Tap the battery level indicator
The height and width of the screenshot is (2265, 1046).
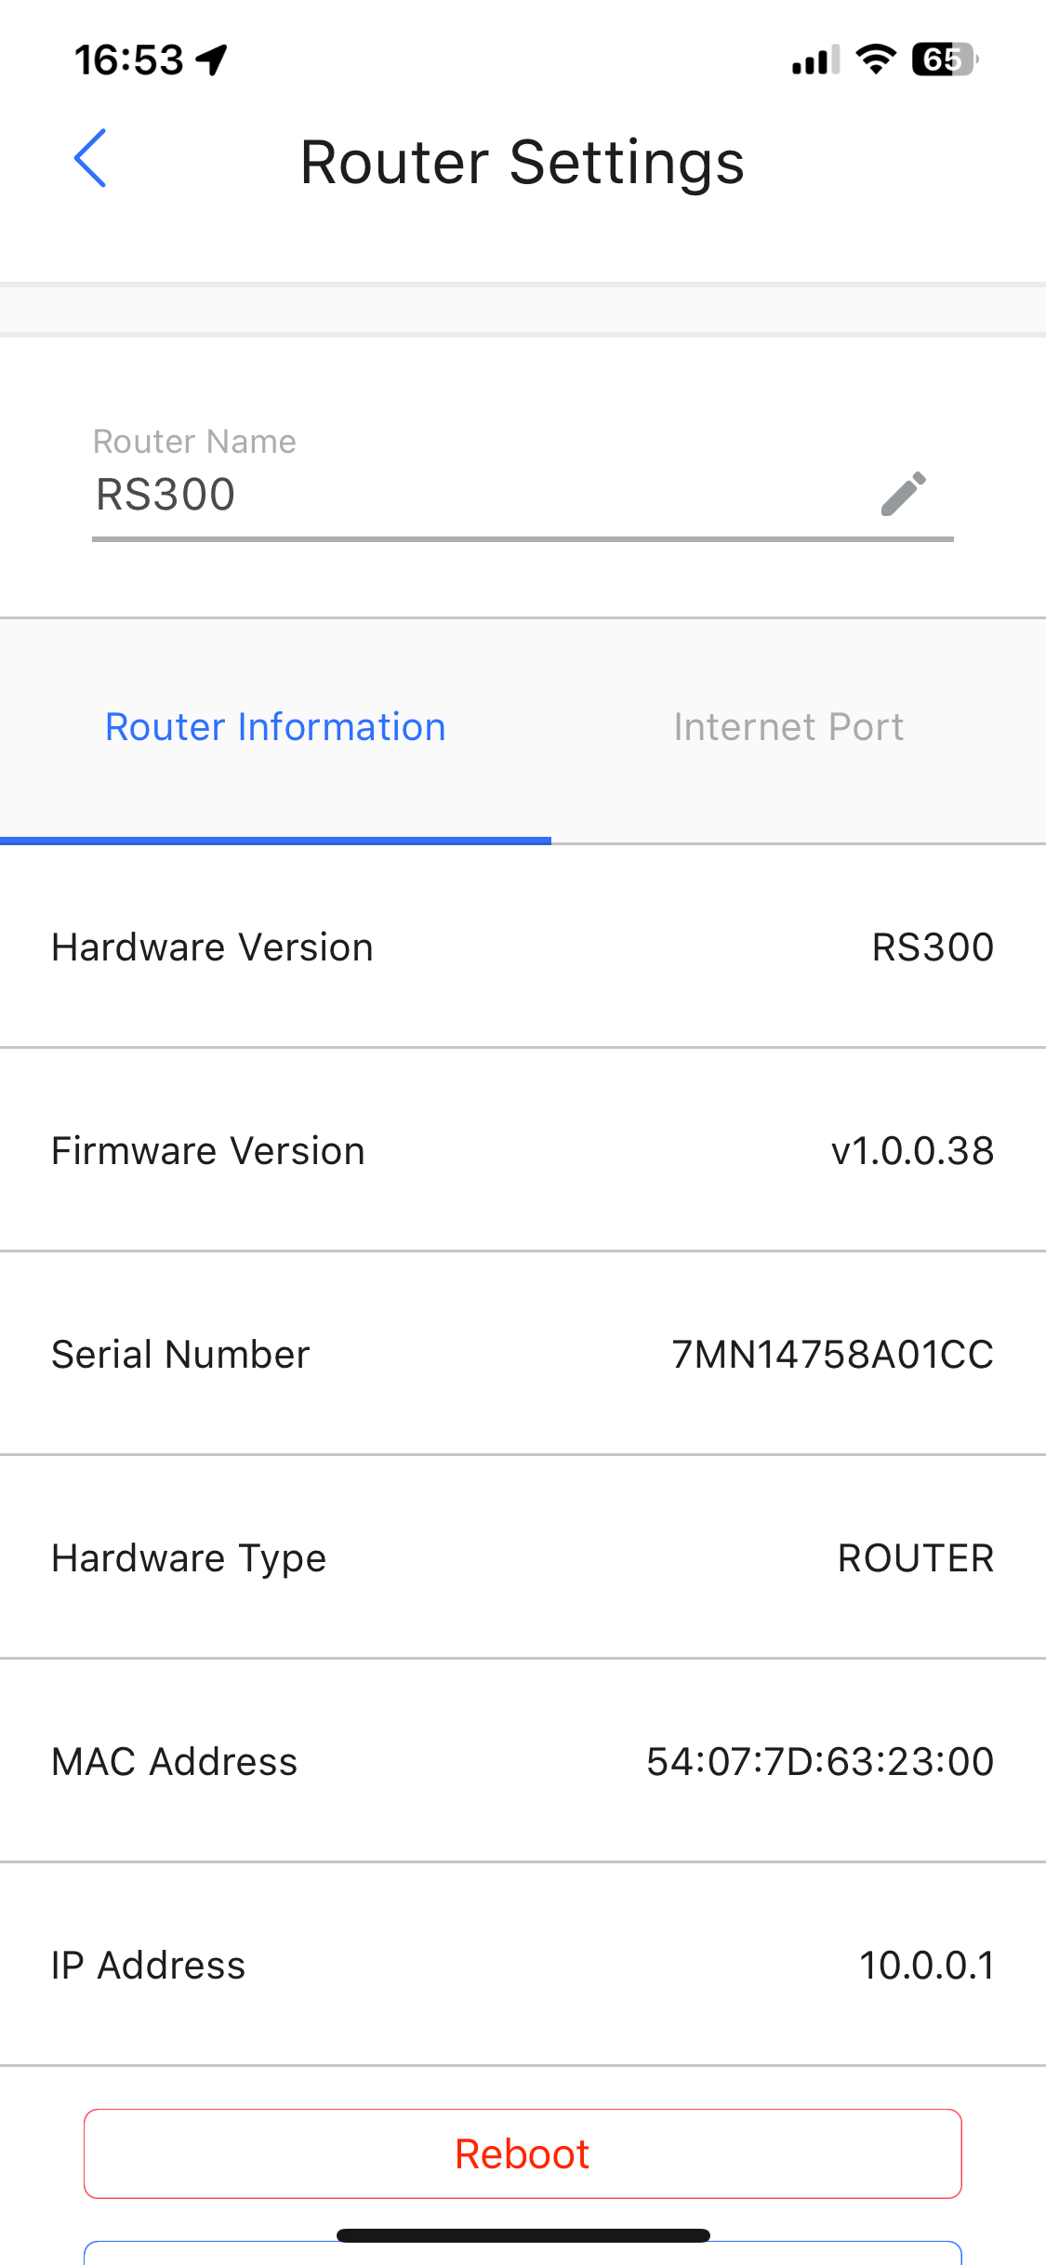click(x=945, y=60)
